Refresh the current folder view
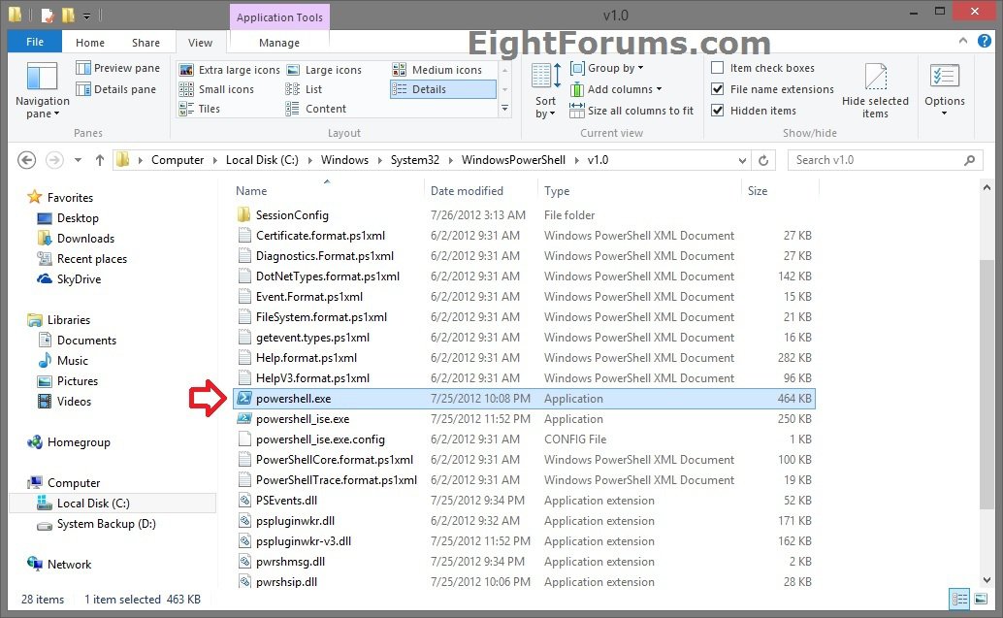1003x618 pixels. (763, 160)
